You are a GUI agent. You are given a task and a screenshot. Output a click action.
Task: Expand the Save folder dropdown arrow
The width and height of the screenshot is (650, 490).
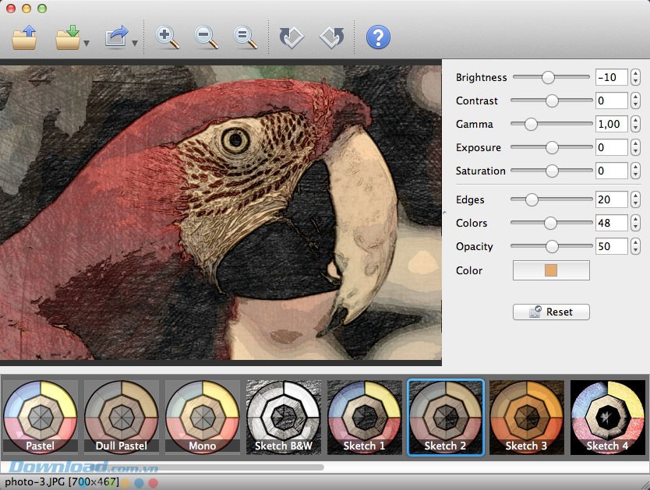point(87,44)
